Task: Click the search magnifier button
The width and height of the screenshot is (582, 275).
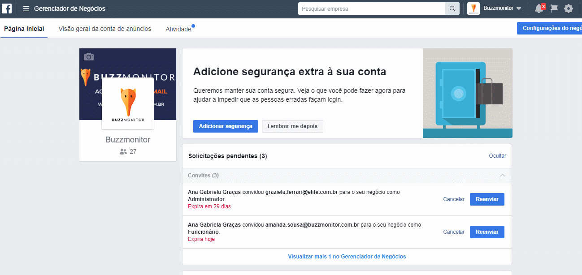Action: pyautogui.click(x=452, y=9)
